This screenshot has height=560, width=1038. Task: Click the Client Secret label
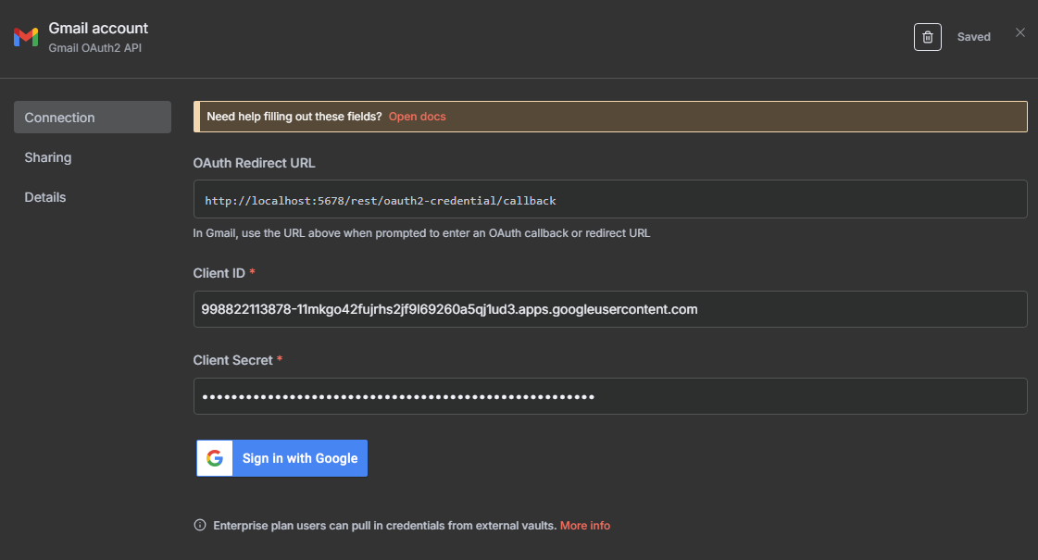coord(233,360)
